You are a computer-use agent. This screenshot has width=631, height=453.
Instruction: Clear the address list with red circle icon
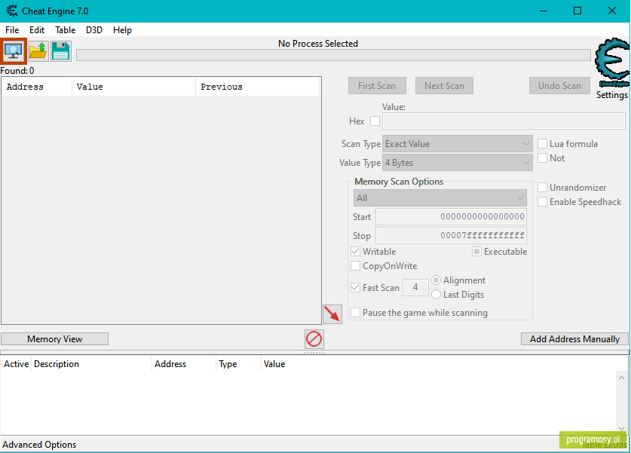(x=314, y=338)
